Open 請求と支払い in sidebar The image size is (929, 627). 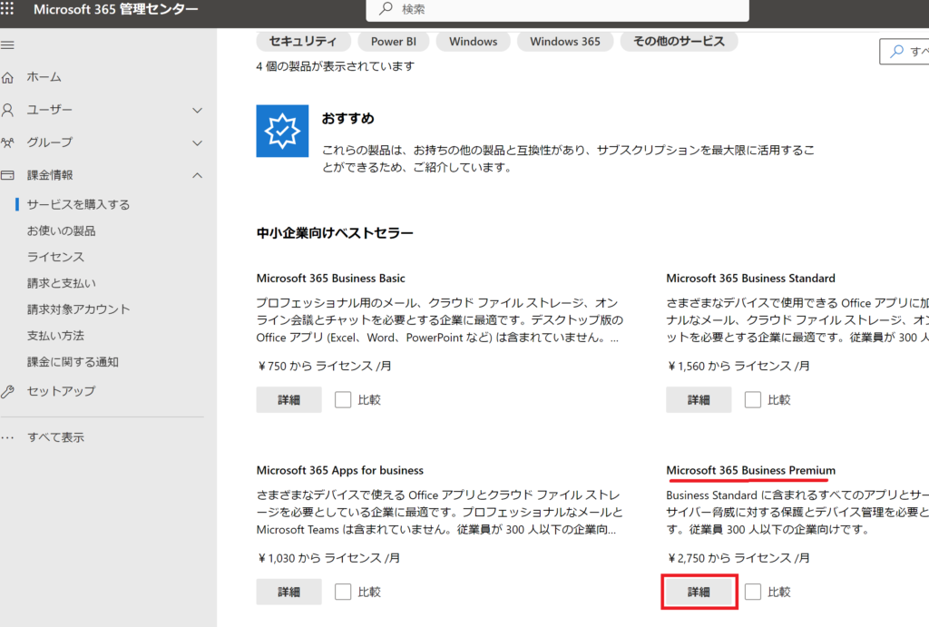click(x=61, y=283)
